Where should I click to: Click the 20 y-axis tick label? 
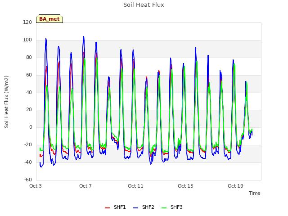coord(29,110)
